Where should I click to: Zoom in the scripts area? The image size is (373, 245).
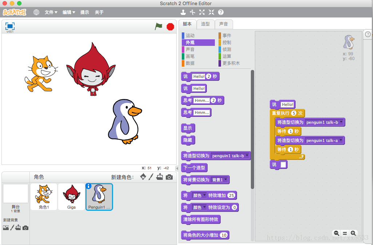coord(353,233)
